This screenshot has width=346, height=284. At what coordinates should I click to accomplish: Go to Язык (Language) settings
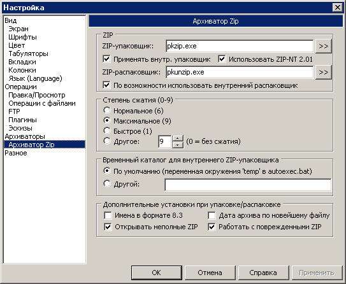pos(35,78)
